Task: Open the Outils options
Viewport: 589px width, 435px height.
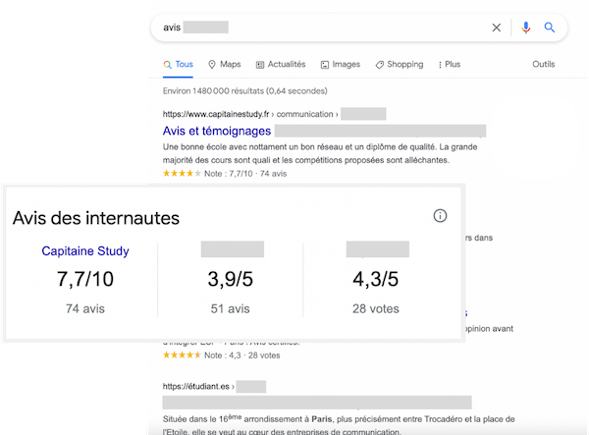Action: (544, 64)
